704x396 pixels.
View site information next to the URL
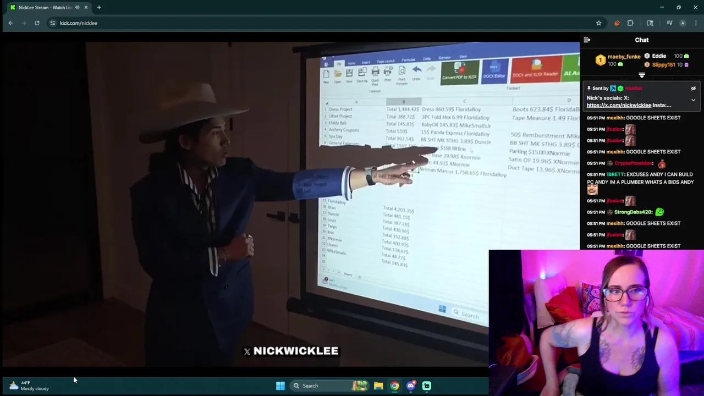53,23
